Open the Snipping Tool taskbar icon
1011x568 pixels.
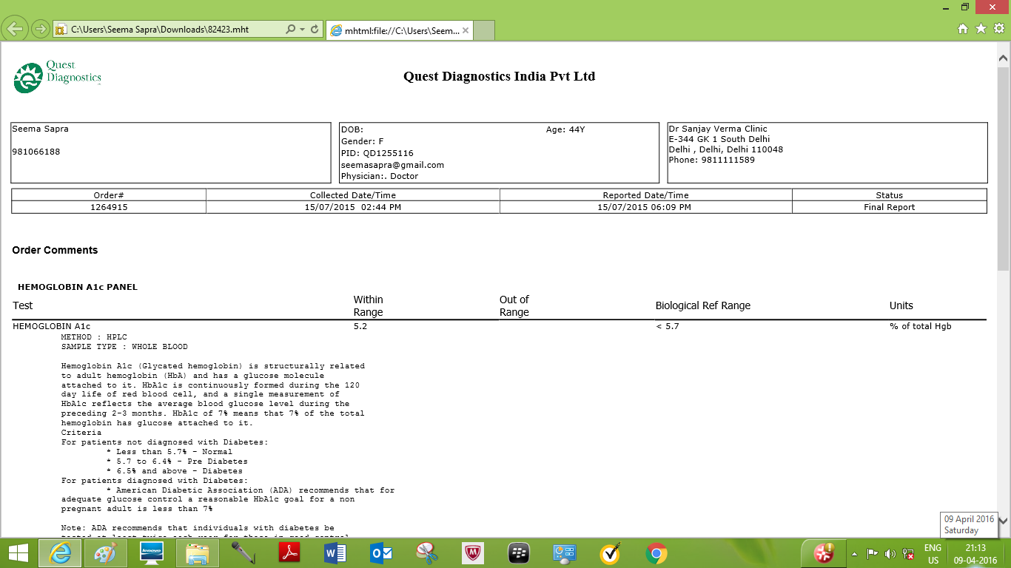pos(427,553)
